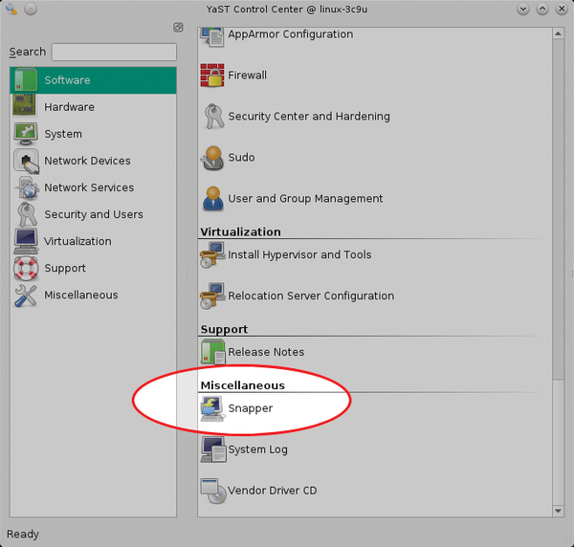
Task: Click the Vendor Driver CD icon
Action: [x=213, y=491]
